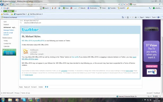Open Get More Add-ons dropdown
Screen dimensions: 163x102
(35, 14)
